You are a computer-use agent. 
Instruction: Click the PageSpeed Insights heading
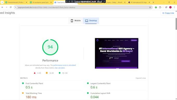click(x=8, y=13)
